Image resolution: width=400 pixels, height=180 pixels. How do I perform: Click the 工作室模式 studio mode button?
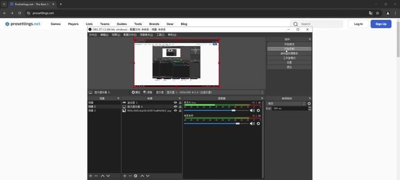(289, 58)
